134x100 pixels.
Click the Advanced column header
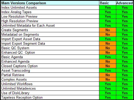[124, 3]
